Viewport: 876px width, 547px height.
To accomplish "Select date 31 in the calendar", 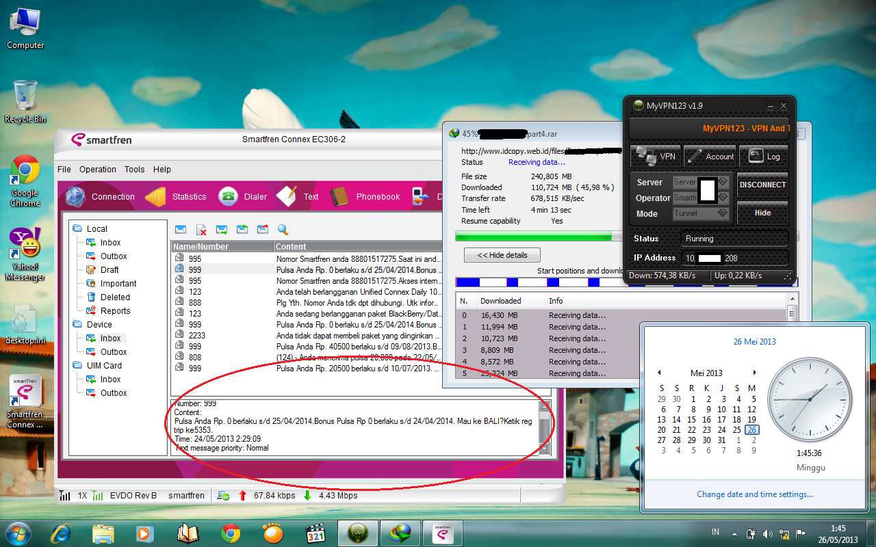I will click(x=721, y=440).
